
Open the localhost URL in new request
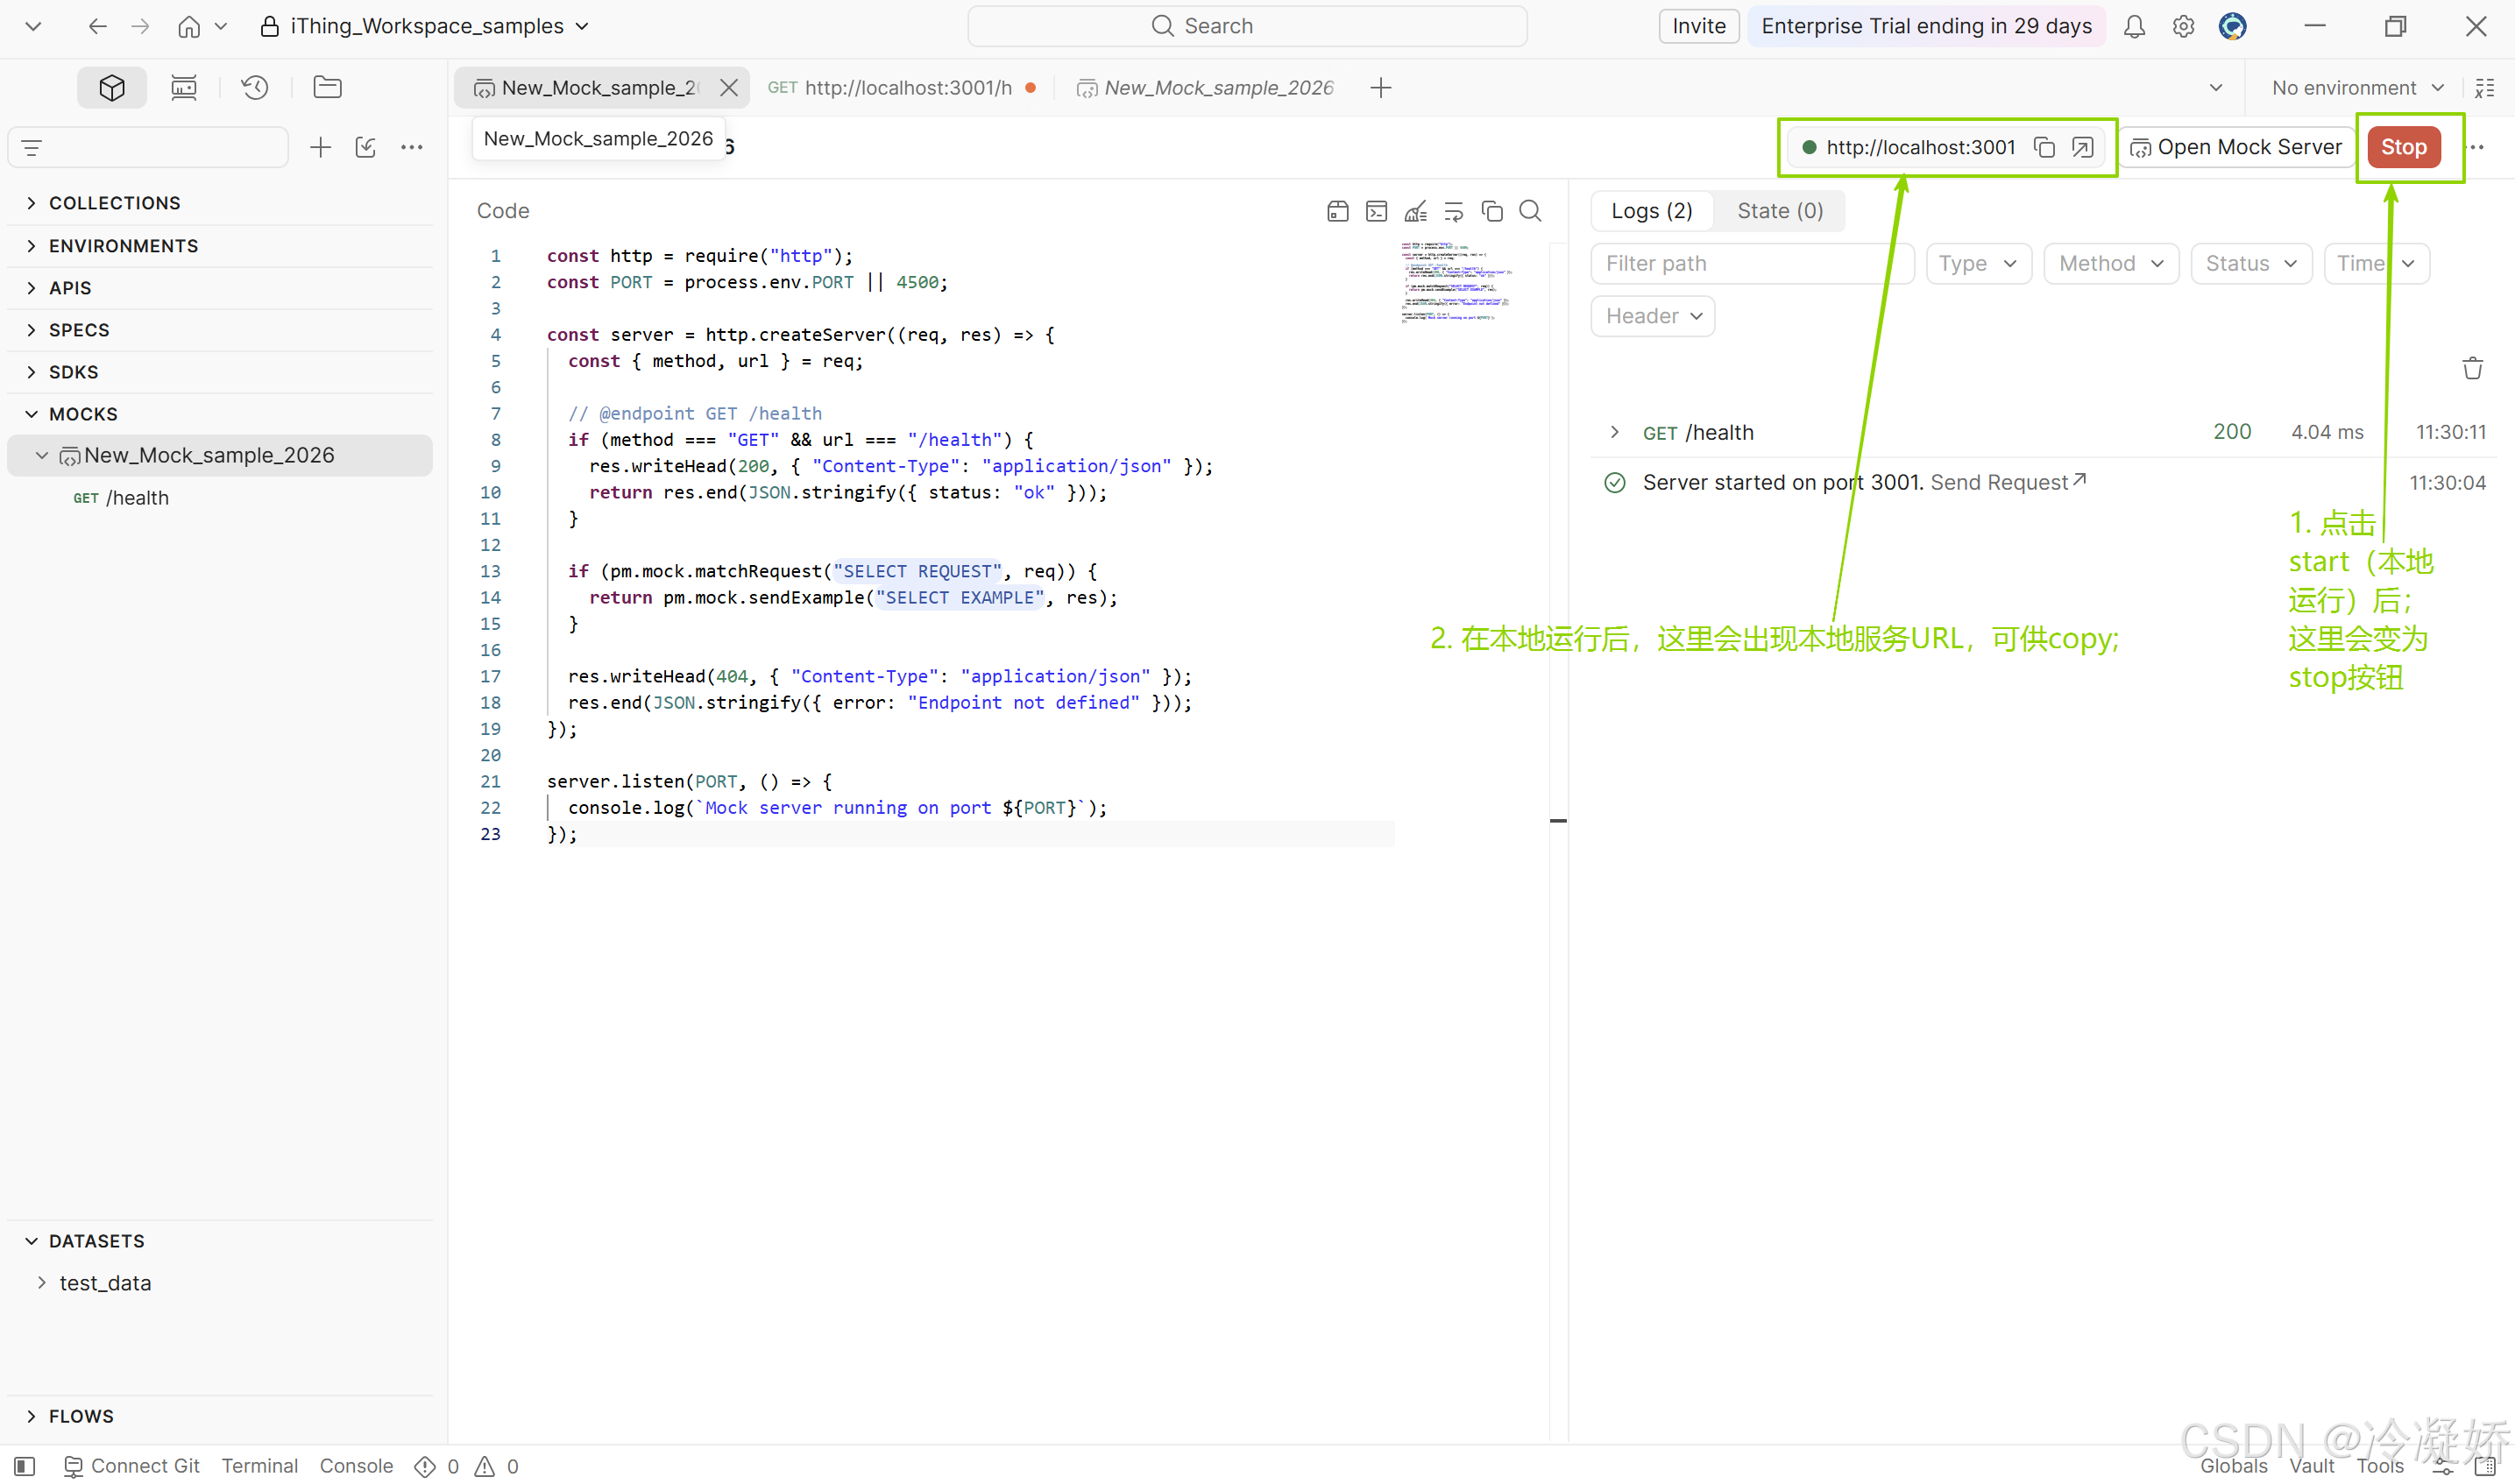click(2082, 147)
